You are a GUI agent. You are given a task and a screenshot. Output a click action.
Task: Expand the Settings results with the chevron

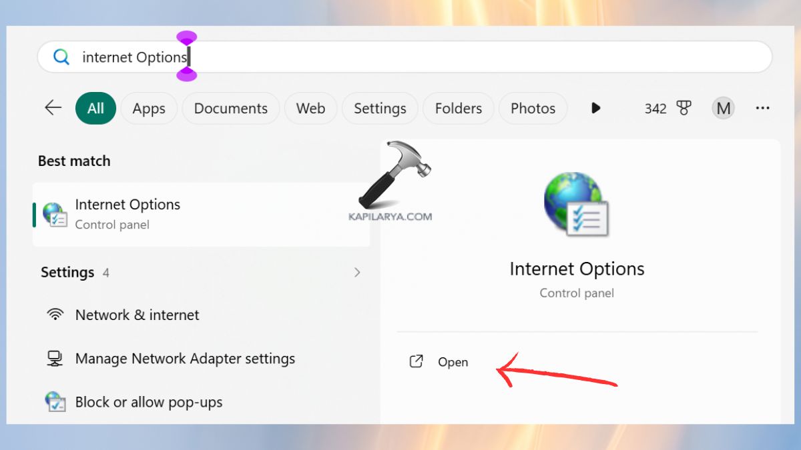click(357, 272)
